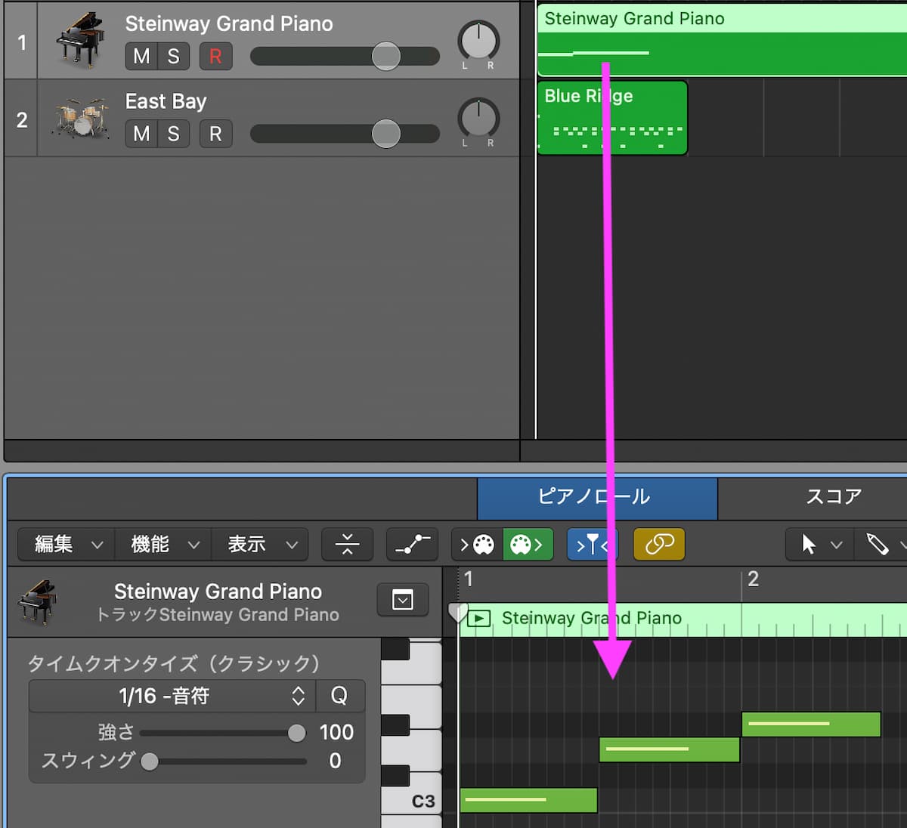Open the 表示 menu
907x828 pixels.
[x=261, y=544]
